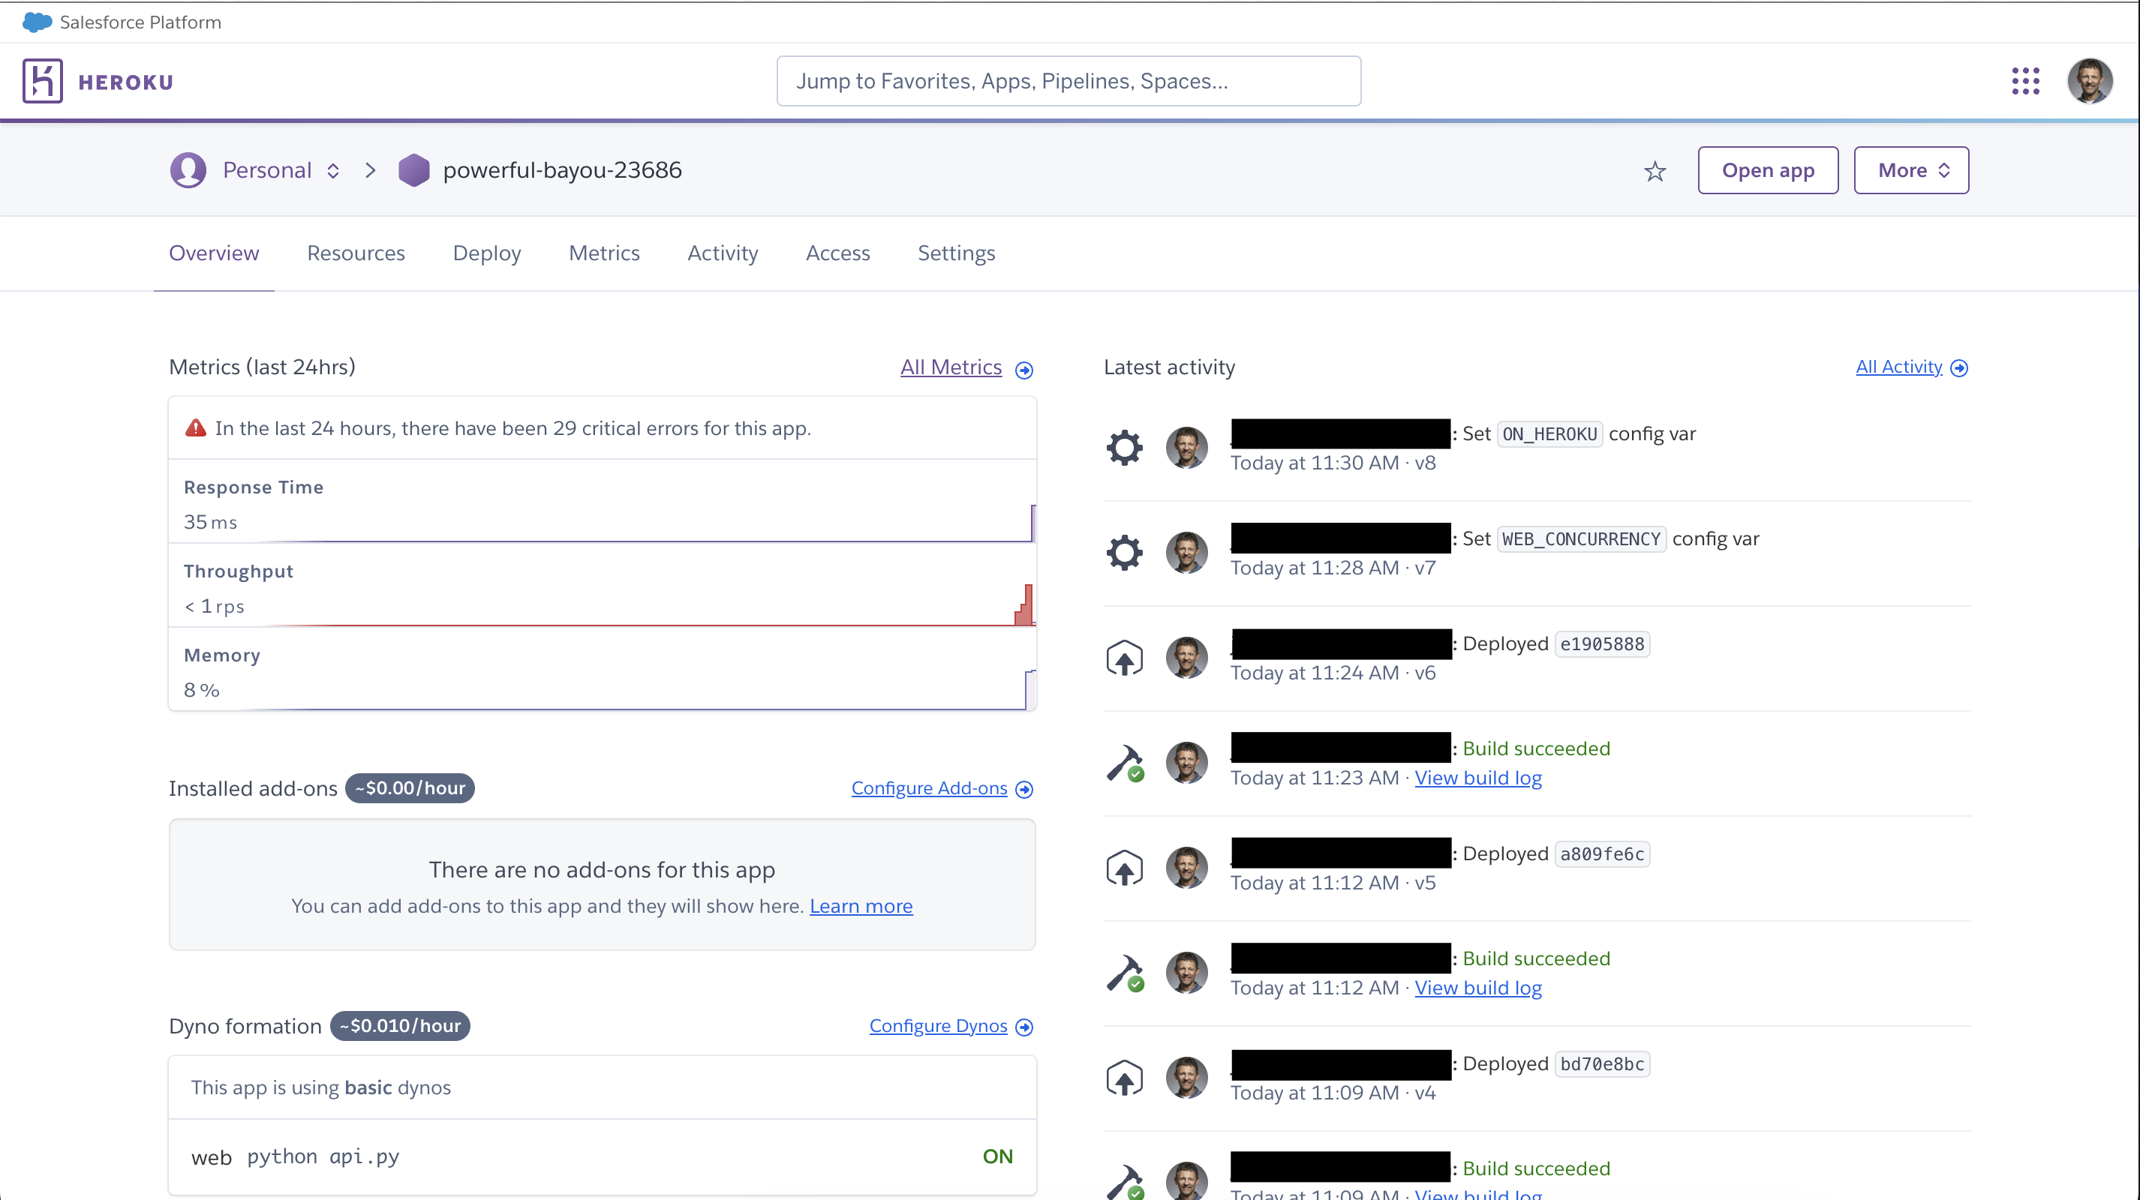
Task: Click the Jump to Favorites search field
Action: [x=1068, y=80]
